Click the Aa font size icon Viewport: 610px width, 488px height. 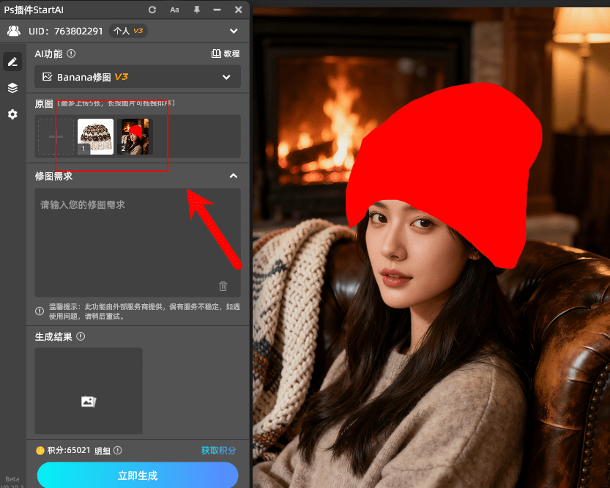click(174, 10)
